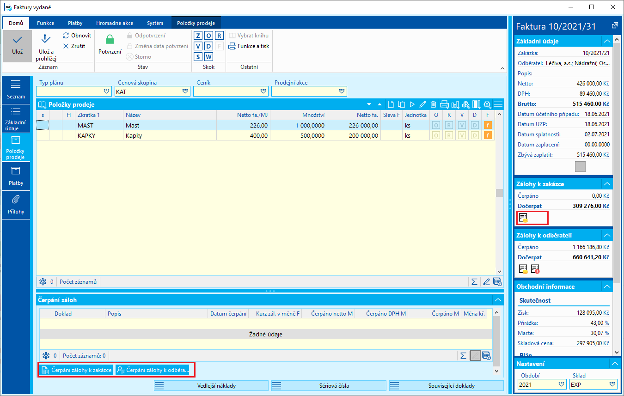Click the deposit icon under Zálohy k zakázce
This screenshot has height=396, width=624.
[523, 217]
